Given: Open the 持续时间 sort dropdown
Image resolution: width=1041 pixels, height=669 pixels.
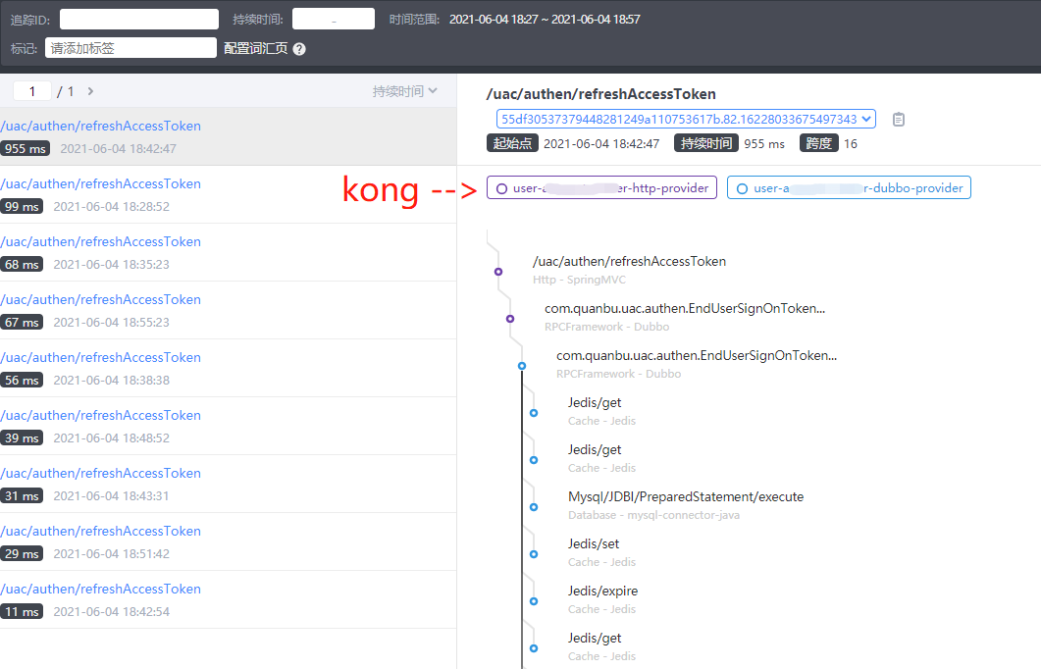Looking at the screenshot, I should coord(404,91).
